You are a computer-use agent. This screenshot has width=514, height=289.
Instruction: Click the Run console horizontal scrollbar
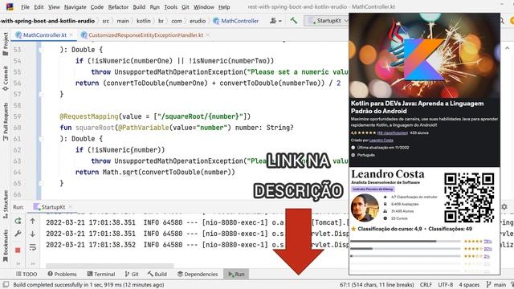[x=110, y=266]
